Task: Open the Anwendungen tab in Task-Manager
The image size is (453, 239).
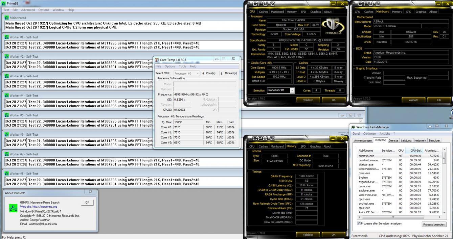Action: [x=363, y=140]
